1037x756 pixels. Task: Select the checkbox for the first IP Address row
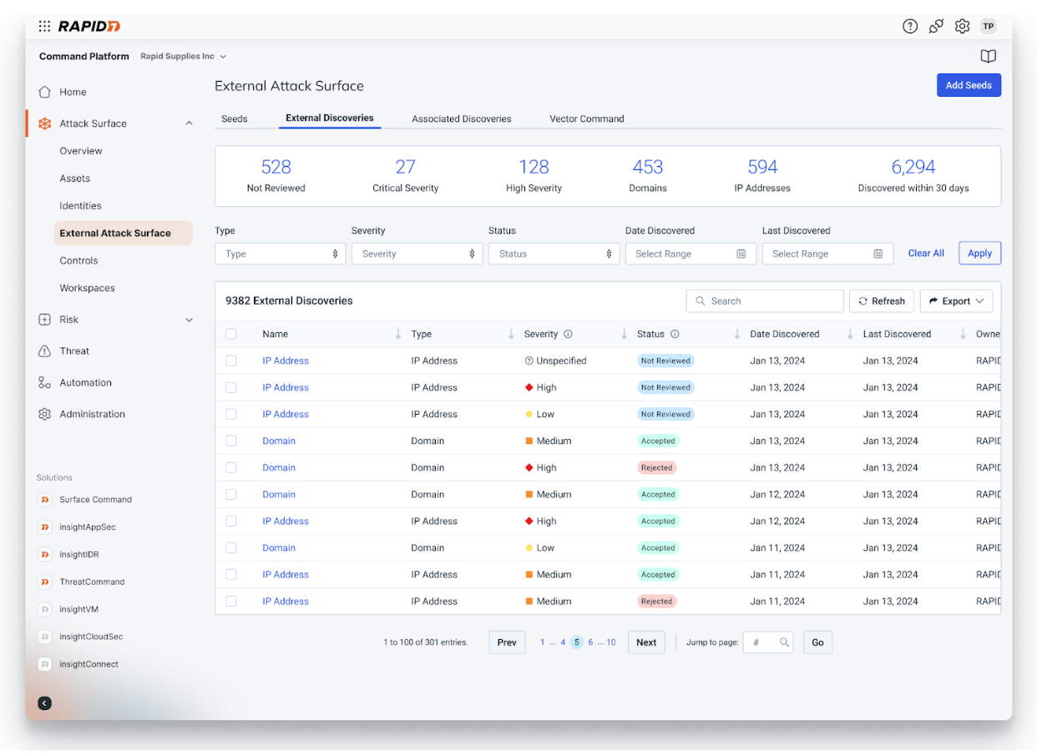231,360
